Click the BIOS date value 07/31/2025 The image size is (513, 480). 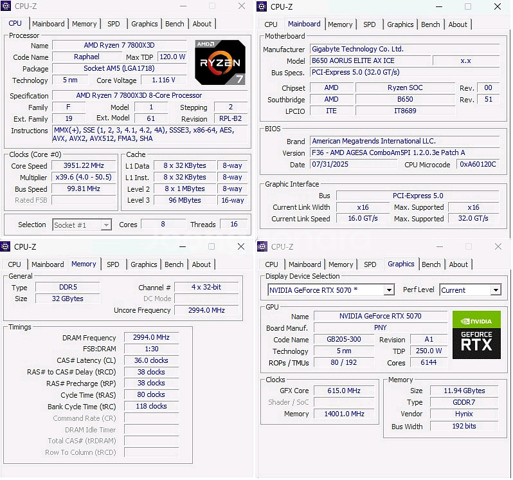354,164
